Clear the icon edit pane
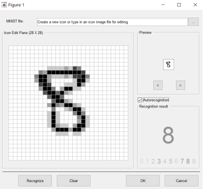The width and height of the screenshot is (203, 189). click(74, 180)
